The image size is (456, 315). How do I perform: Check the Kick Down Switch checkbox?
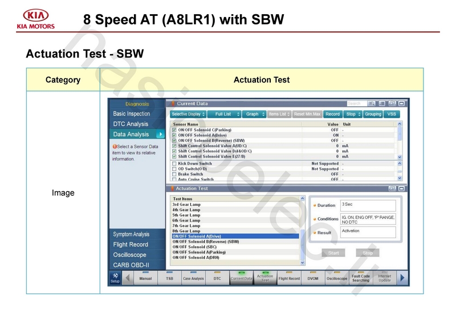pos(174,164)
